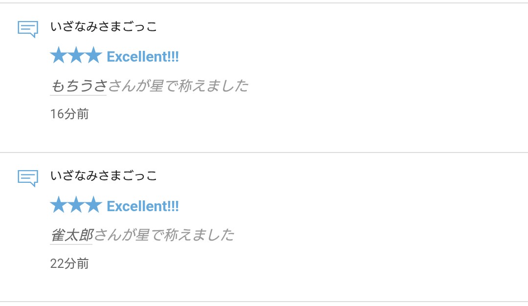Select the notification entry from 雀太郎
Screen dimensions: 528x306
(x=264, y=227)
